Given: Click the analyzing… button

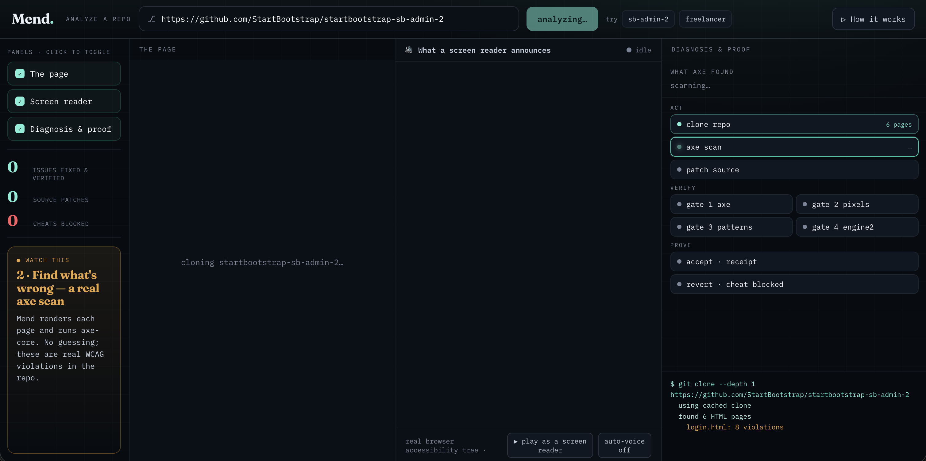Looking at the screenshot, I should (x=562, y=19).
